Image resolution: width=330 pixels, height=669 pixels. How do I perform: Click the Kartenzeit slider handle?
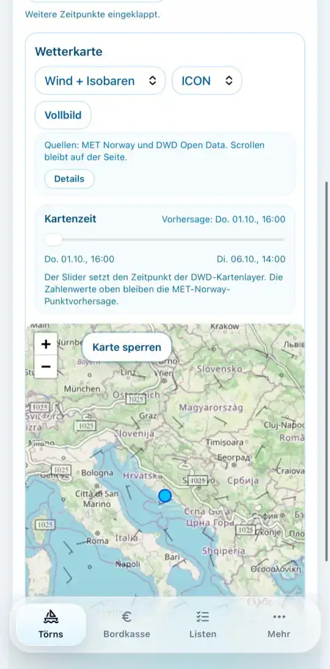[53, 240]
